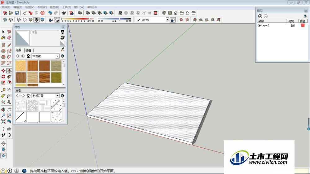Activate the Zoom Extents tool

[x=3, y=121]
